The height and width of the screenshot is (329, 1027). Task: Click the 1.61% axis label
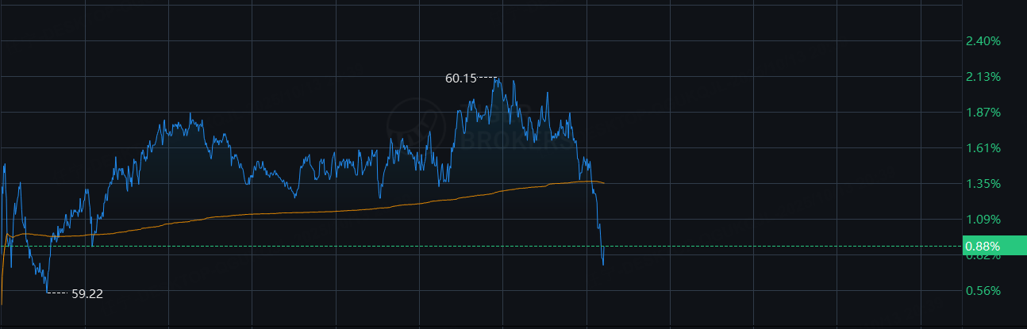983,148
